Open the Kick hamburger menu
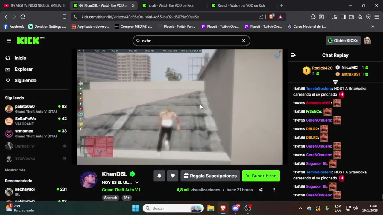 click(x=9, y=41)
